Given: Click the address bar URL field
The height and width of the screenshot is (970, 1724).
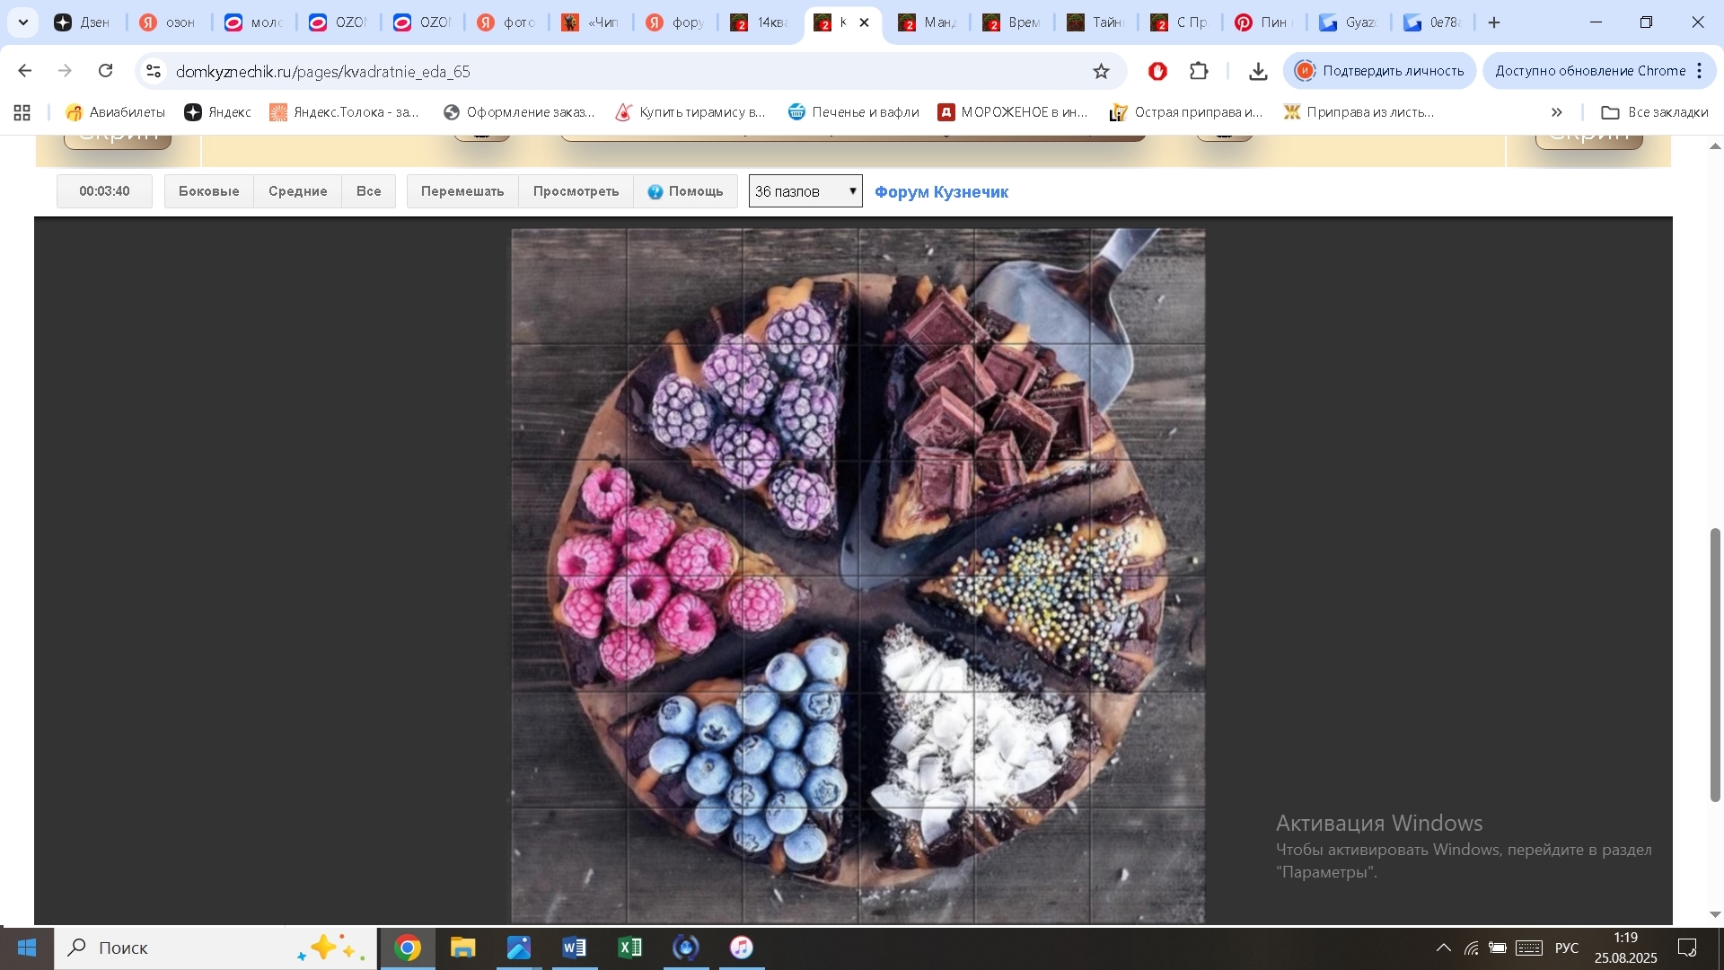Looking at the screenshot, I should (x=629, y=71).
